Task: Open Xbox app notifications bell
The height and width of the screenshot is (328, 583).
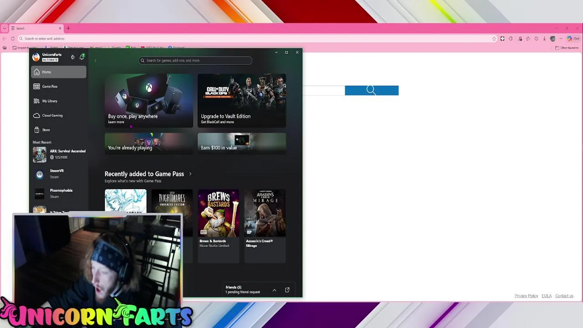Action: [x=82, y=57]
